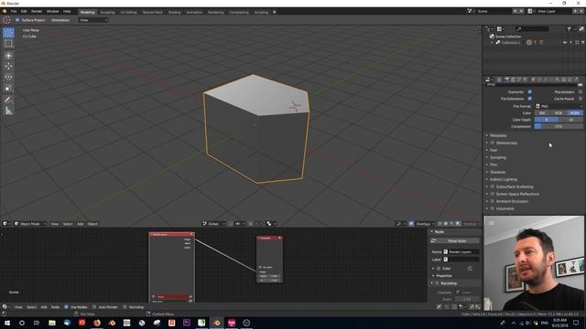This screenshot has width=586, height=329.
Task: Expand the Metadata panel
Action: coord(498,135)
